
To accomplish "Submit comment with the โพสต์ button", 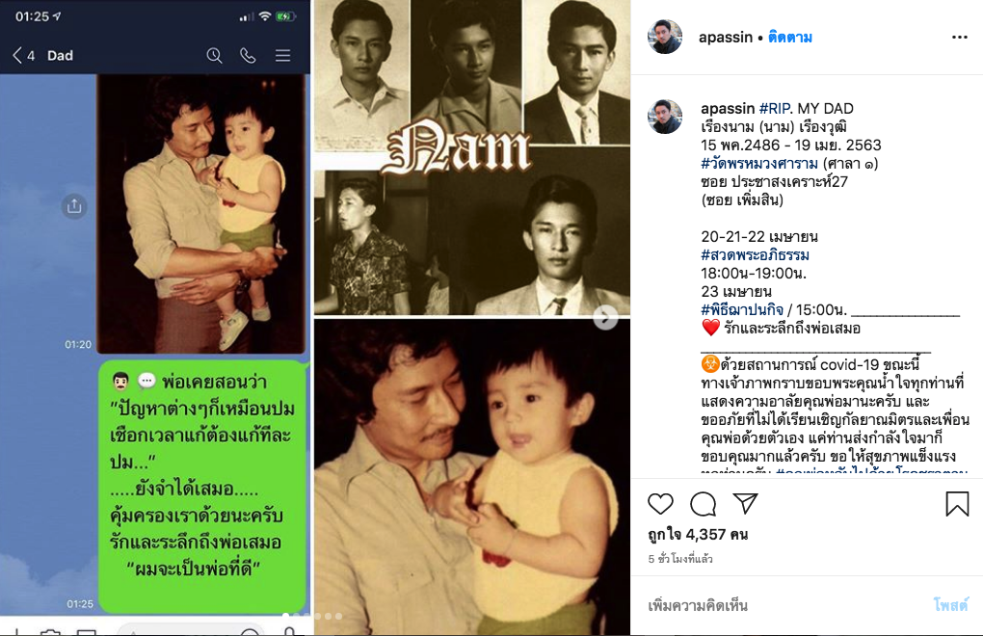I will [x=950, y=604].
